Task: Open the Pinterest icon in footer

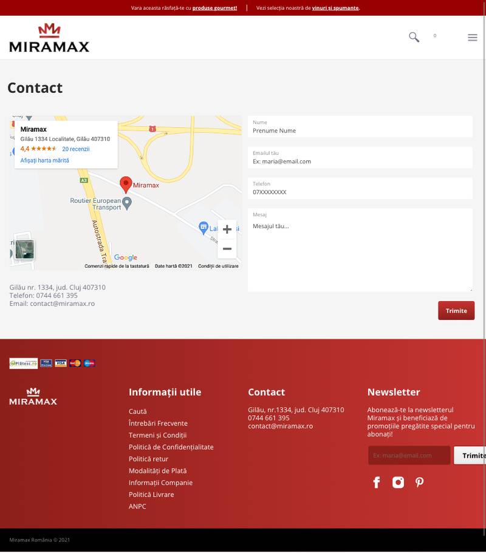Action: coord(419,482)
